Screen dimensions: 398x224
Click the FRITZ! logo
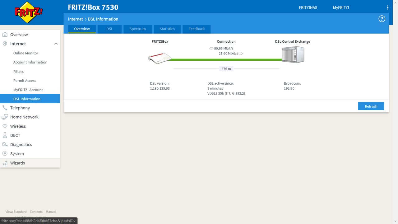(29, 12)
